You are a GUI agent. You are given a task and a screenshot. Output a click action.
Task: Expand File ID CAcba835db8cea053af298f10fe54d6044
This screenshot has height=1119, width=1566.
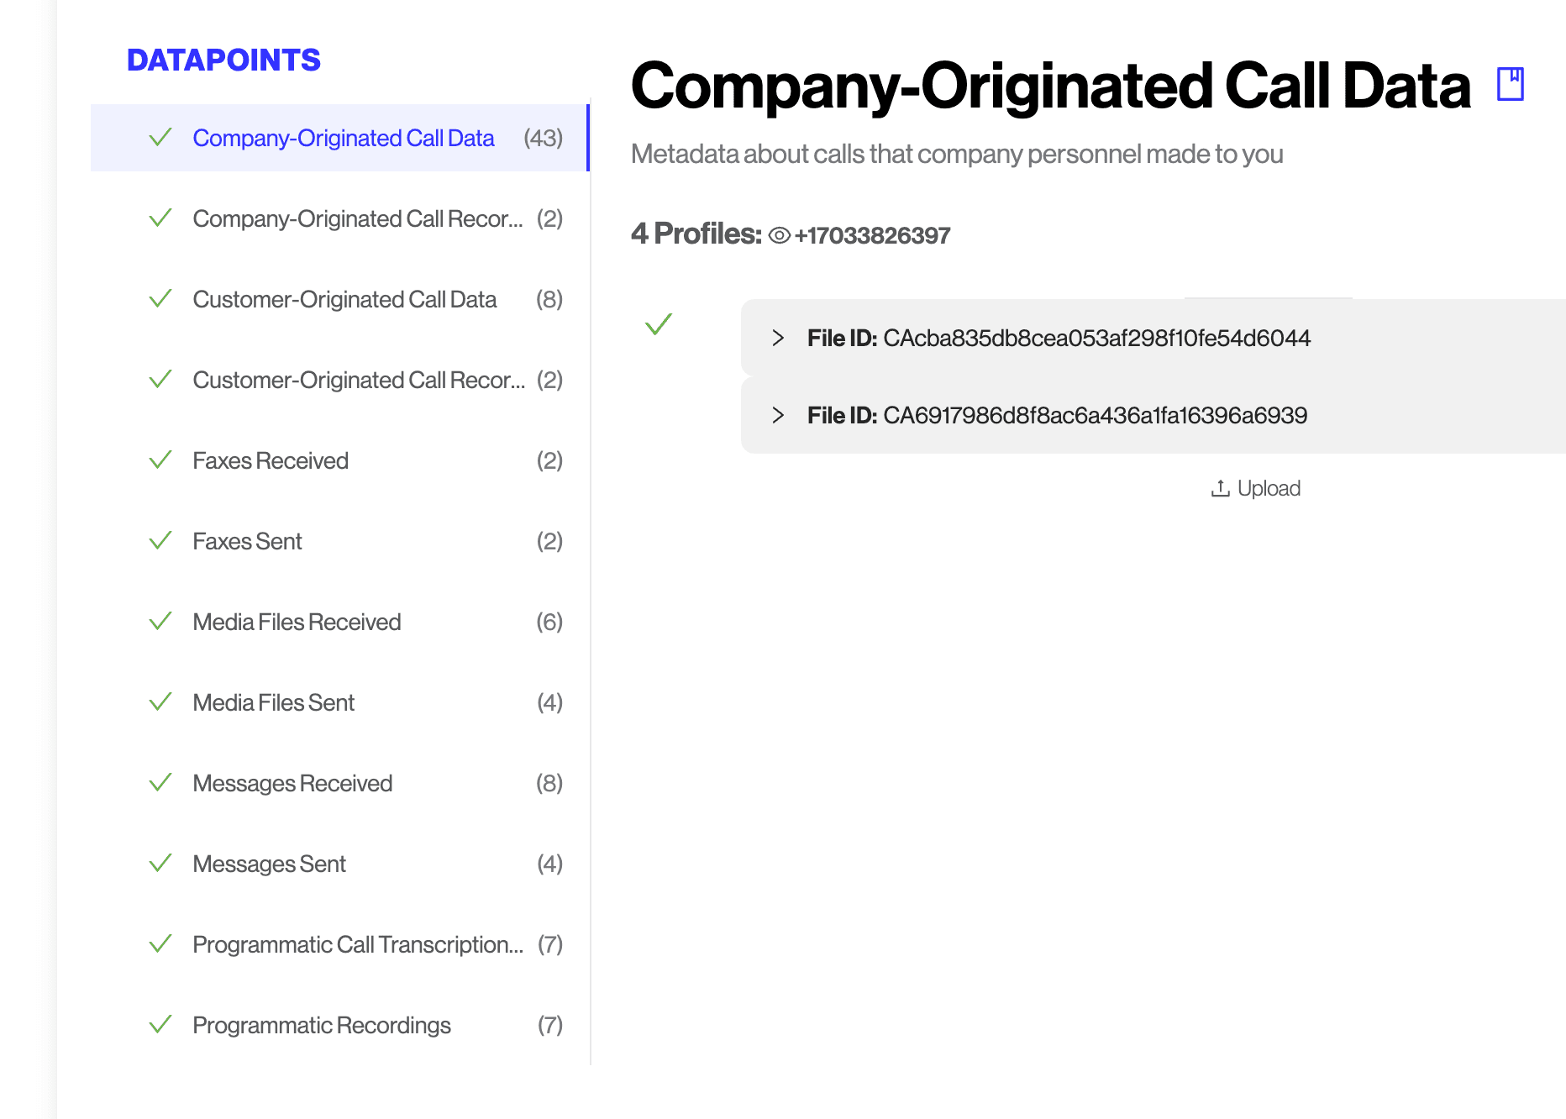click(778, 338)
